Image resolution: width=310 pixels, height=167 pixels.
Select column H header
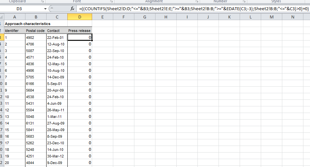click(166, 17)
